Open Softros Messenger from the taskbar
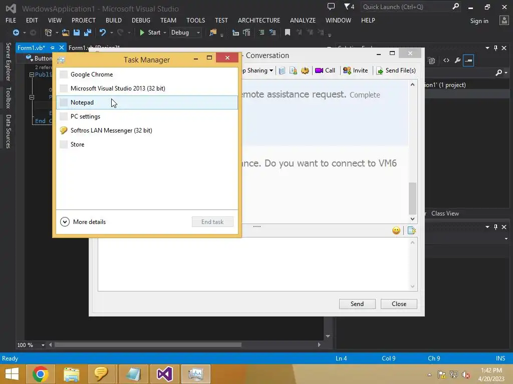 tap(101, 374)
